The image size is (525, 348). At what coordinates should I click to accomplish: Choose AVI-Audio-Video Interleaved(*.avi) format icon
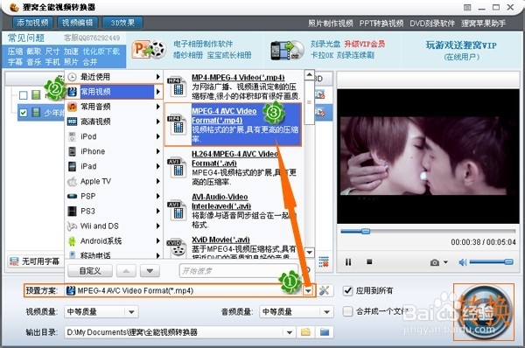coord(177,210)
